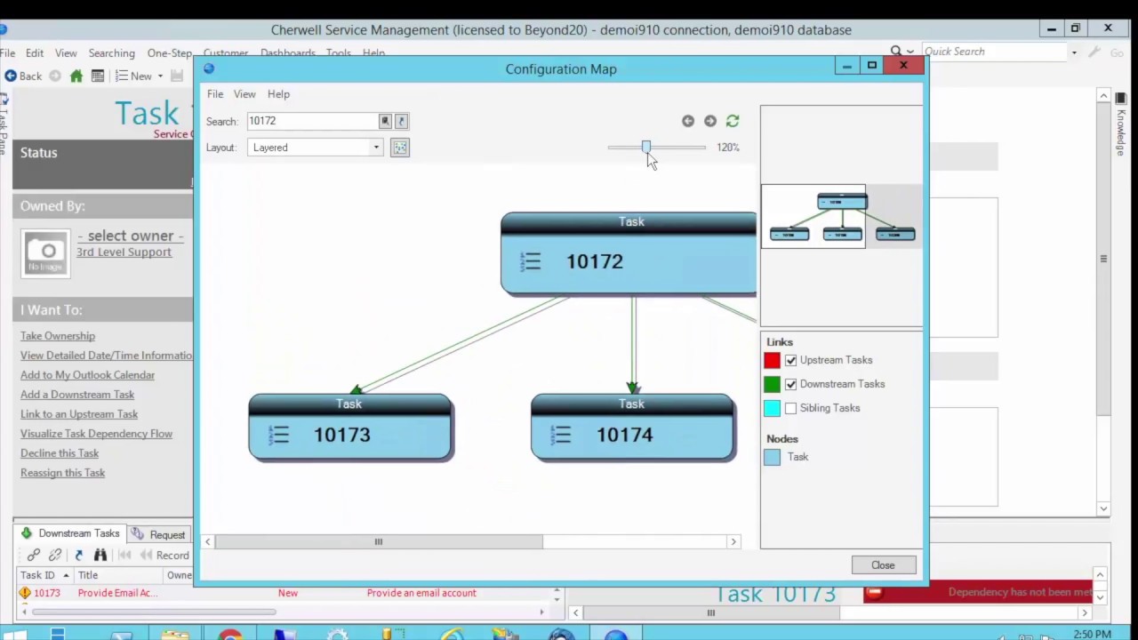
Task: Click Decline this Task link
Action: [60, 453]
